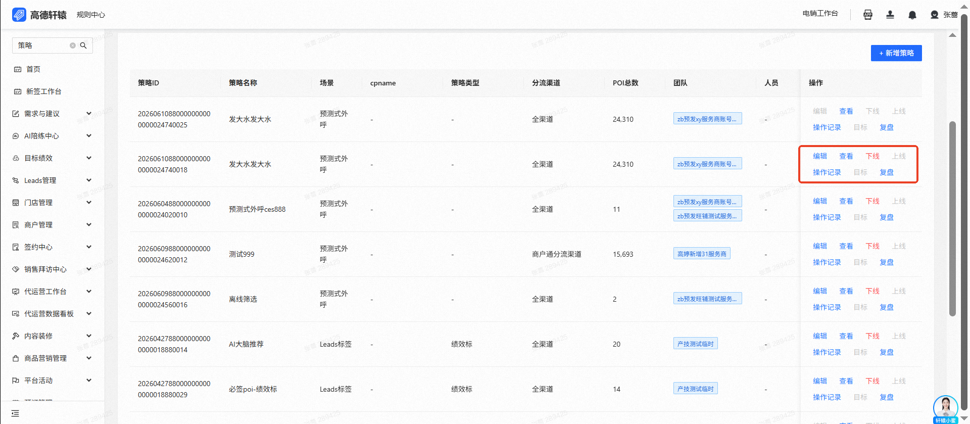Viewport: 970px width, 424px height.
Task: Click the 需求与建议 edit icon
Action: (x=16, y=114)
